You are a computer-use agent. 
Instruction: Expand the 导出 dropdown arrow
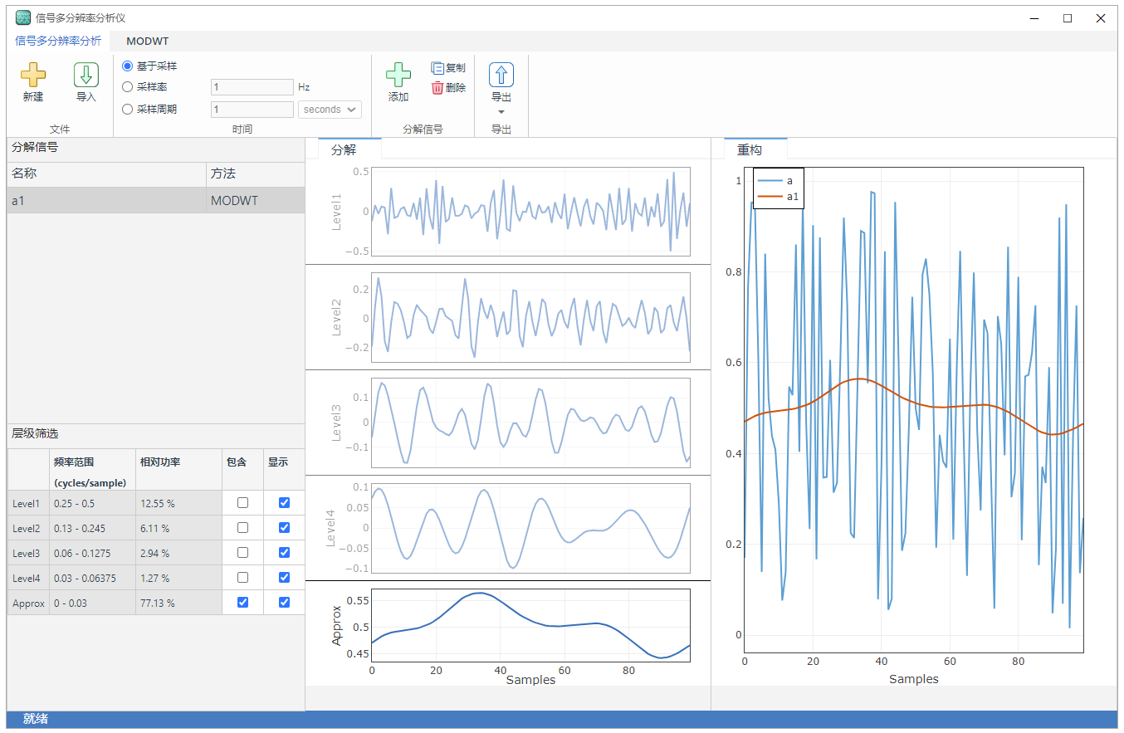pos(501,112)
